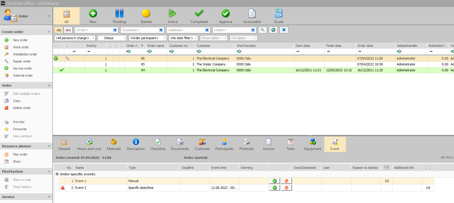Viewport: 454px width, 203px height.
Task: Create a Repair order
Action: click(22, 61)
